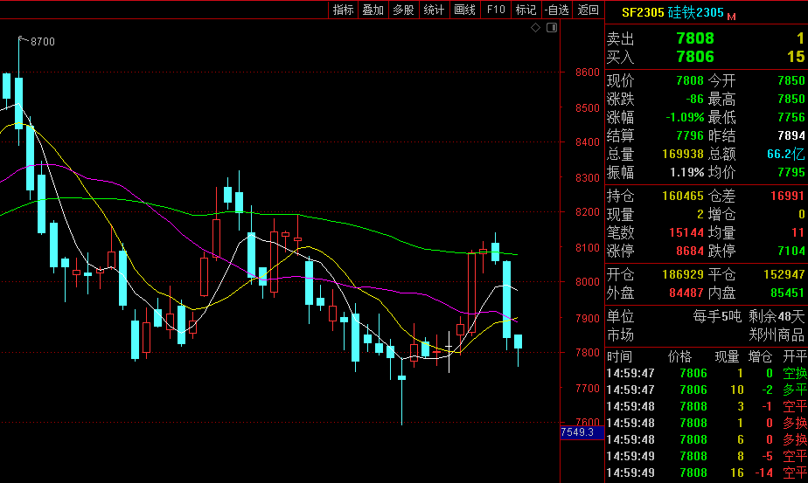
Task: Click the 7549.3 price marker on axis
Action: coord(578,432)
